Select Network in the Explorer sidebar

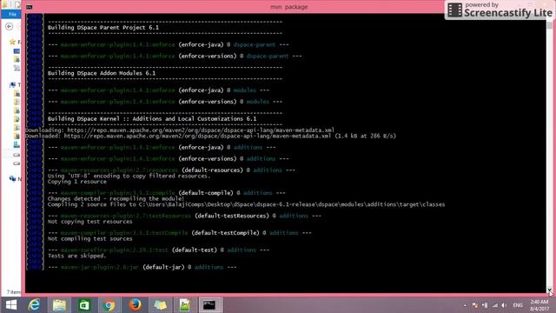point(13,178)
